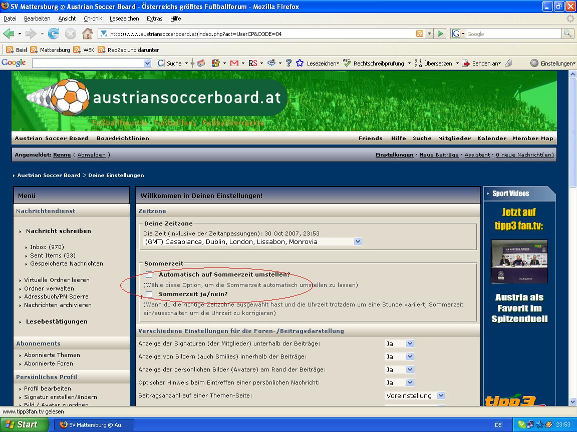Open the WSK feed bookmark
The width and height of the screenshot is (577, 432).
point(84,50)
